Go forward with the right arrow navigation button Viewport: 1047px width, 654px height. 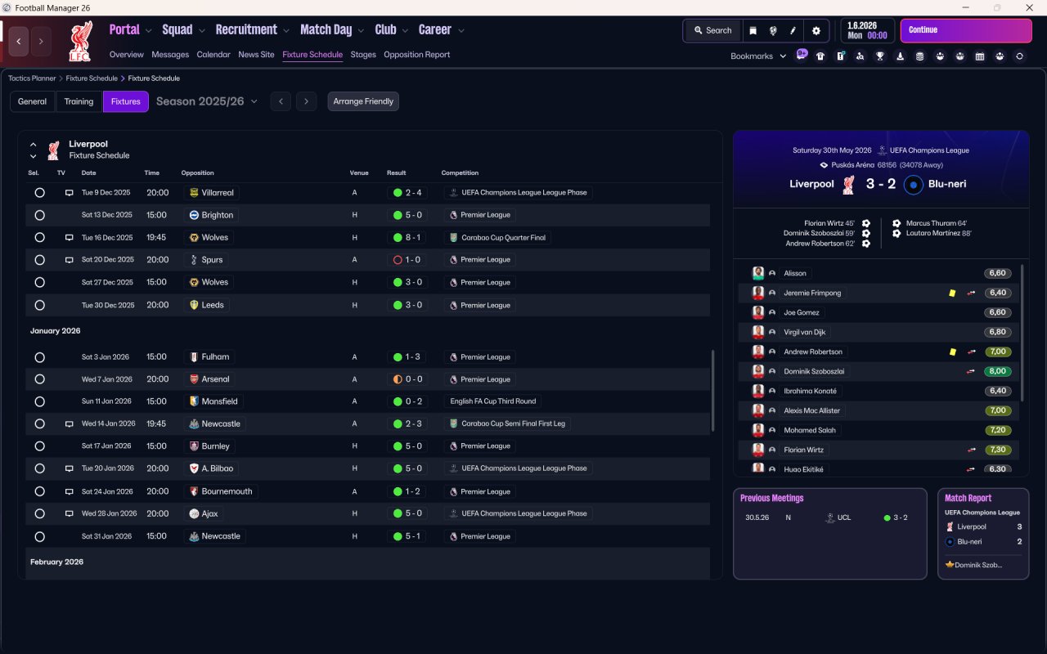click(42, 41)
